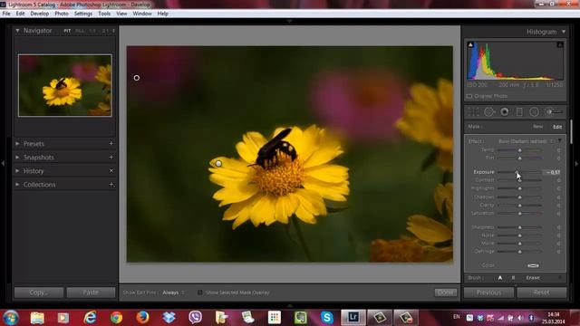Expand the History panel
The height and width of the screenshot is (326, 580).
tap(17, 171)
